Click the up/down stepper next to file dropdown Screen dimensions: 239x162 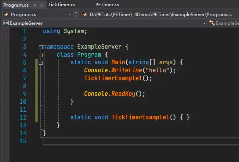click(x=76, y=14)
